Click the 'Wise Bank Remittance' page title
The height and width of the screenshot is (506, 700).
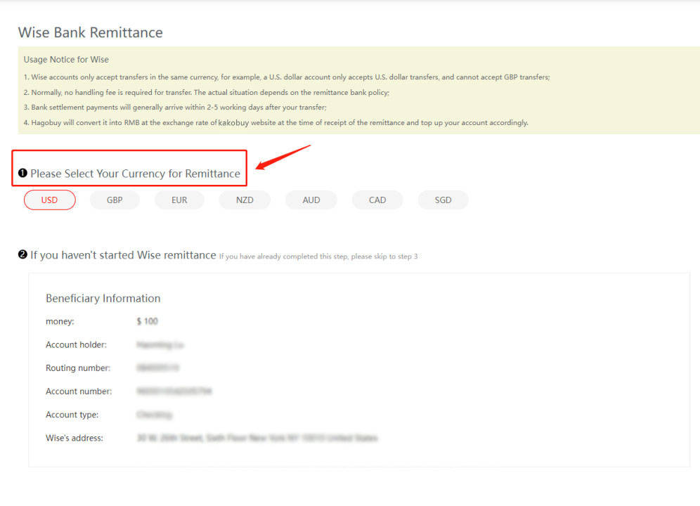point(91,32)
